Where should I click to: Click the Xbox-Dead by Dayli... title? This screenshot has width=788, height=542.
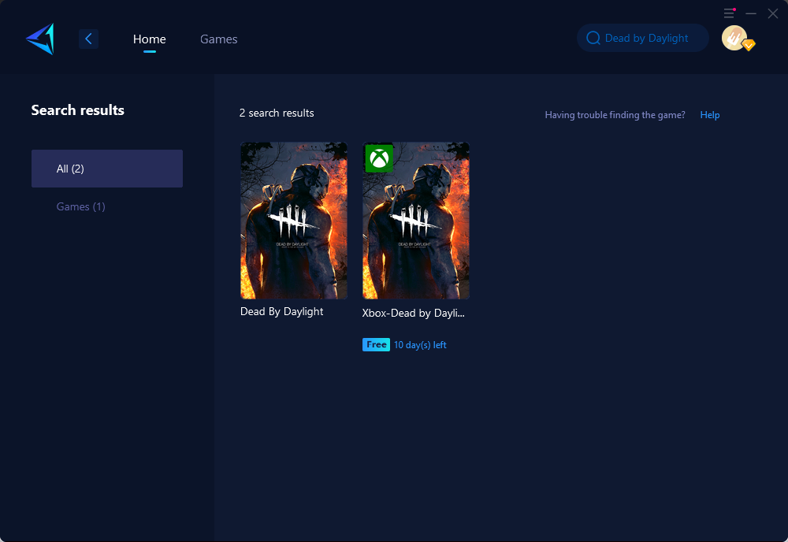pyautogui.click(x=413, y=313)
